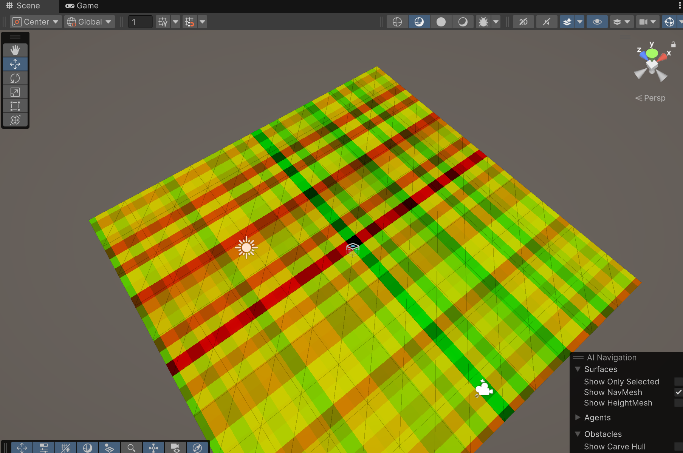Open debug draw mode dropdown arrow
Screen dimensions: 683x453
[x=496, y=22]
